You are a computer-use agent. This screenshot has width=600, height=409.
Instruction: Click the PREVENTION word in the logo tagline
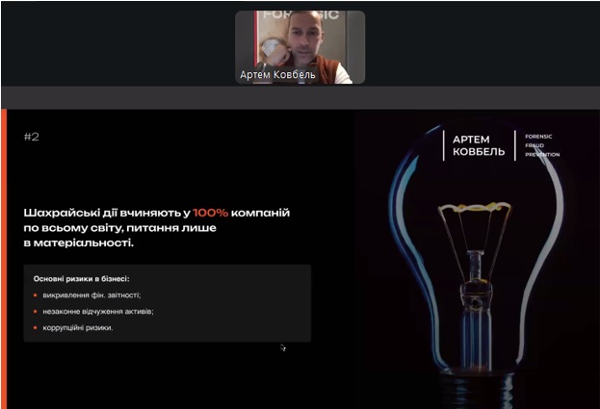pos(542,154)
